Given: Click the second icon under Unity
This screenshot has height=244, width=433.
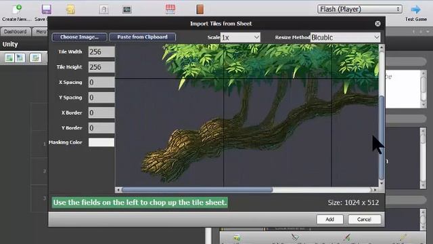Looking at the screenshot, I should coord(20,58).
